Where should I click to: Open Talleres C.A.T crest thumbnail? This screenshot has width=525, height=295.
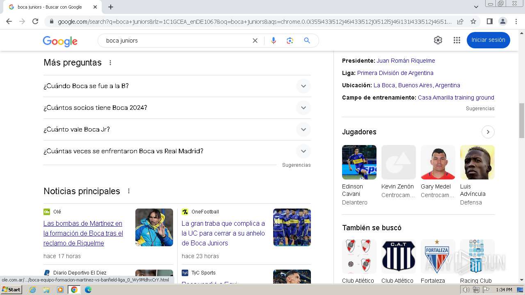click(x=399, y=256)
